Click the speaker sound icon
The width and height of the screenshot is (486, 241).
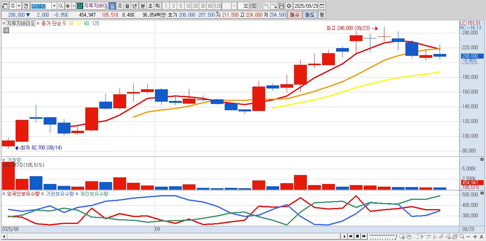[68, 6]
